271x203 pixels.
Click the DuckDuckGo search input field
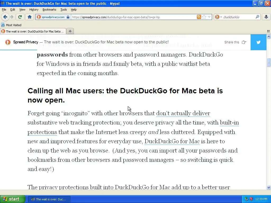tap(238, 17)
